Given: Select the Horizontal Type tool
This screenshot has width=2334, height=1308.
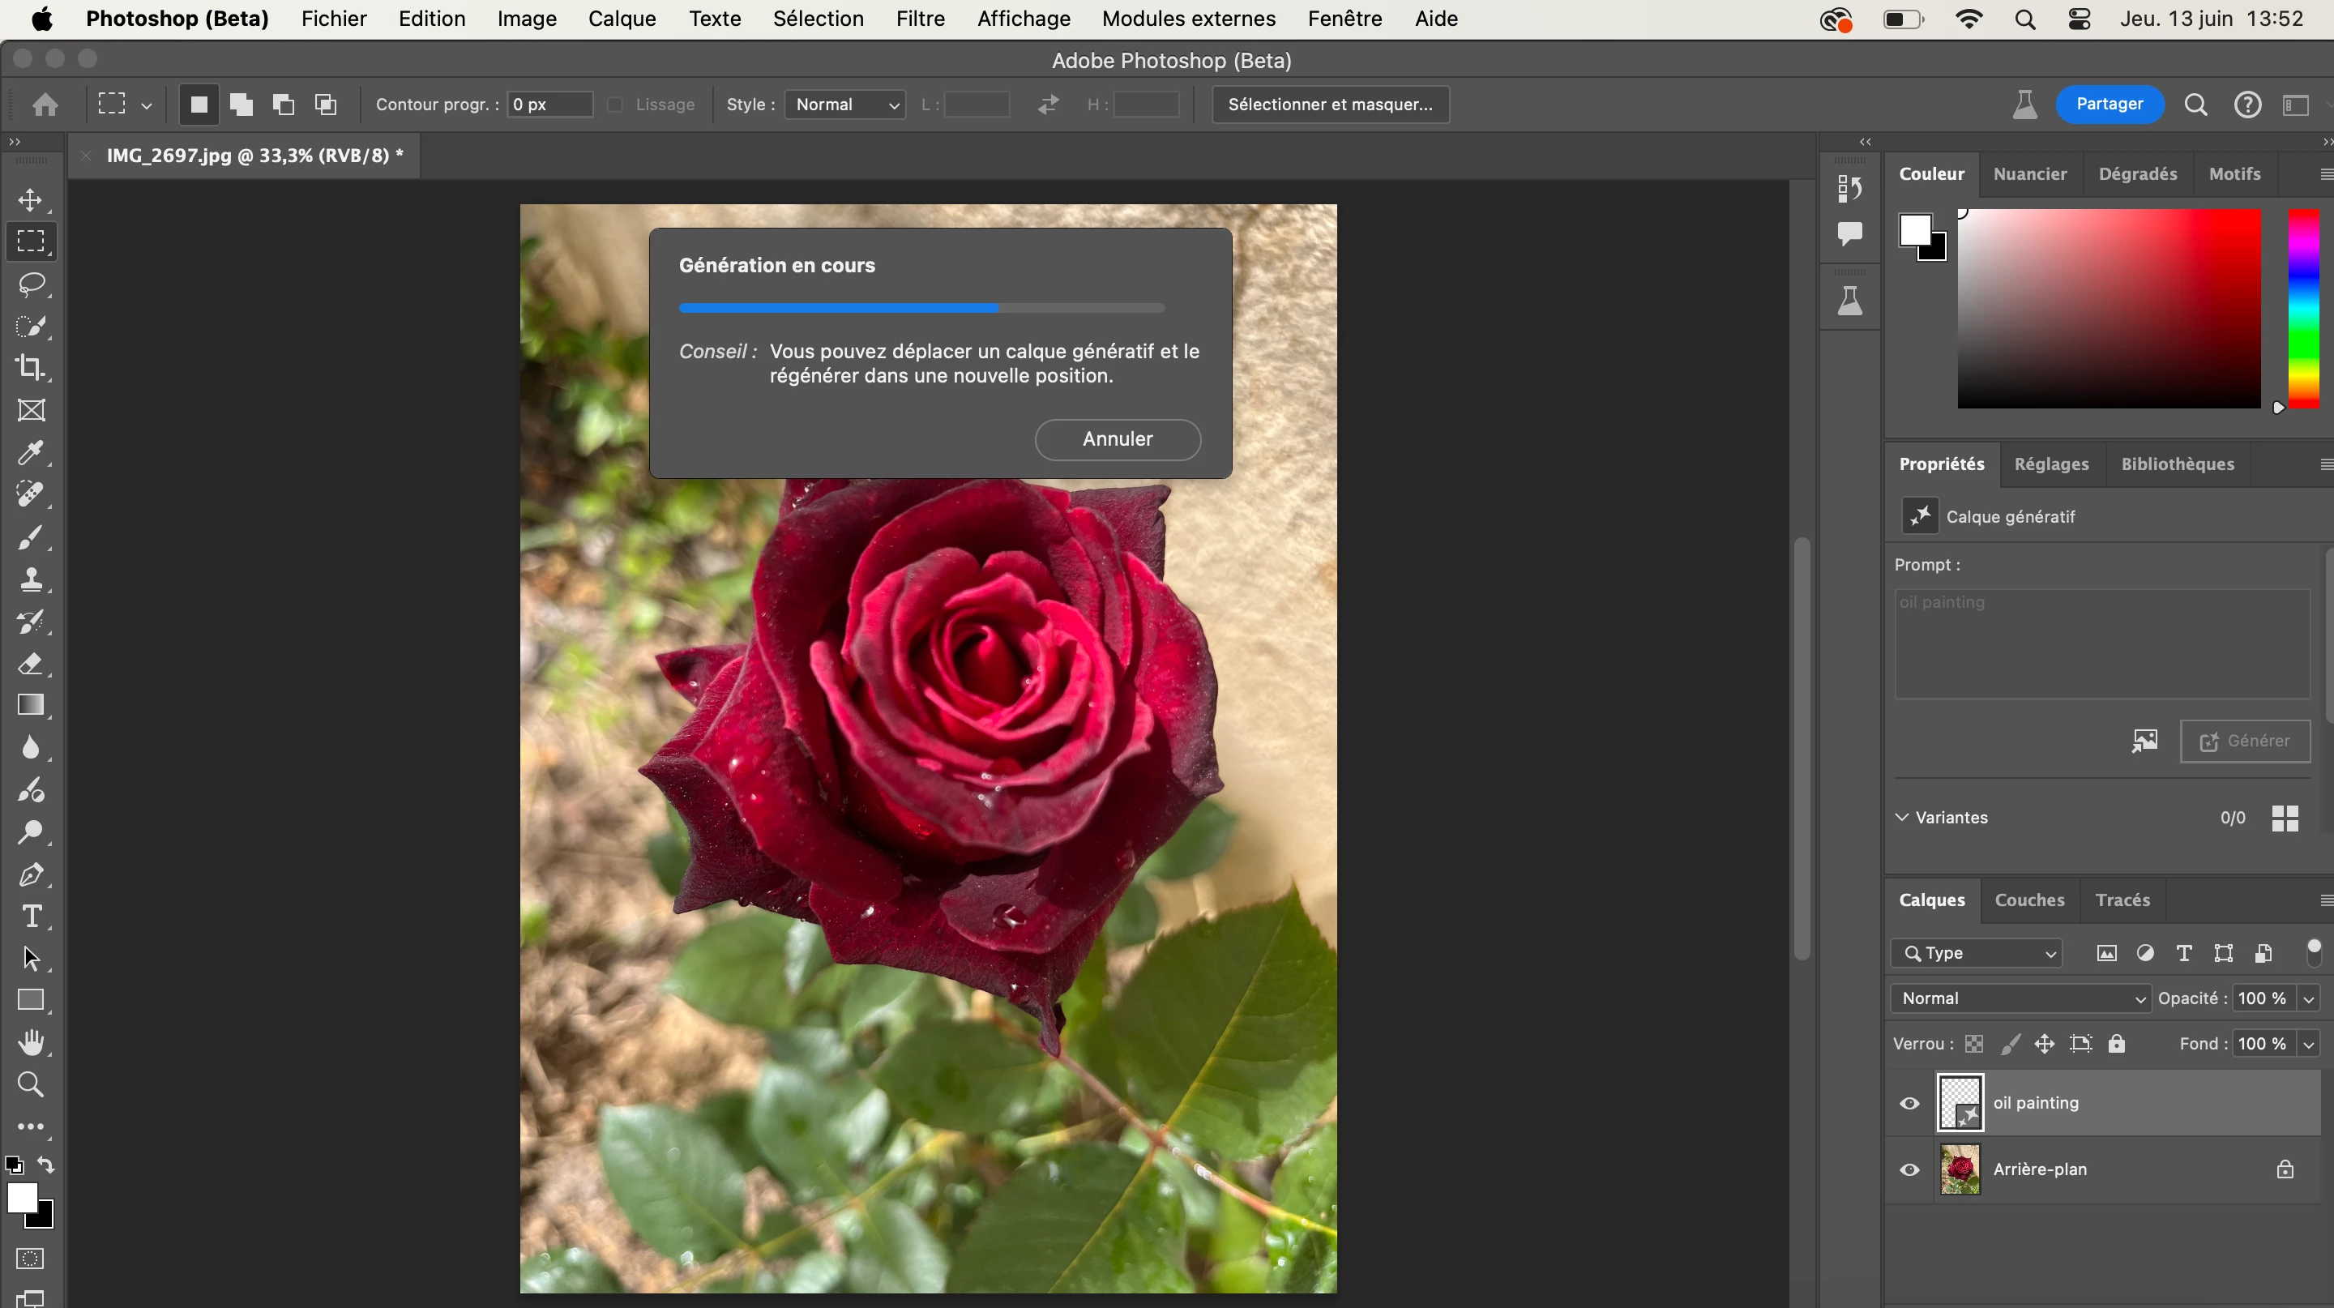Looking at the screenshot, I should pyautogui.click(x=31, y=917).
